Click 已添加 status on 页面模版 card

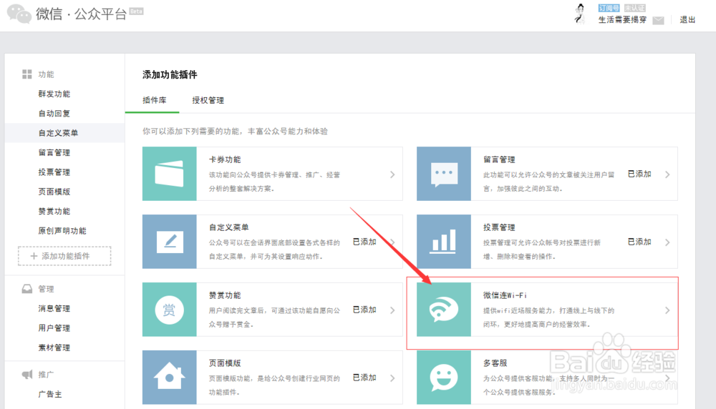coord(364,378)
